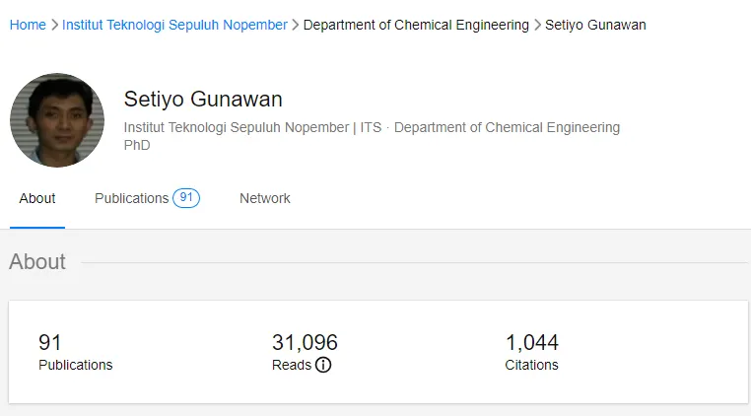Click the PhD degree label

point(137,145)
